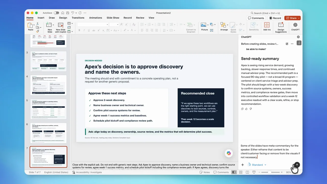This screenshot has width=327, height=184.
Task: Click the Record button near Share
Action: pos(275,18)
